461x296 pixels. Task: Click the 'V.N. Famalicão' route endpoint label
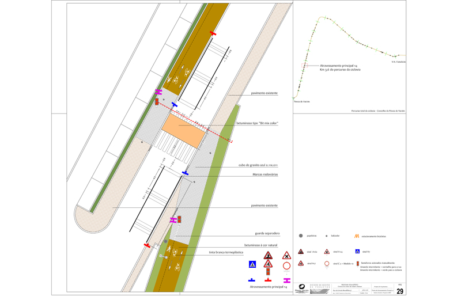[x=399, y=62]
